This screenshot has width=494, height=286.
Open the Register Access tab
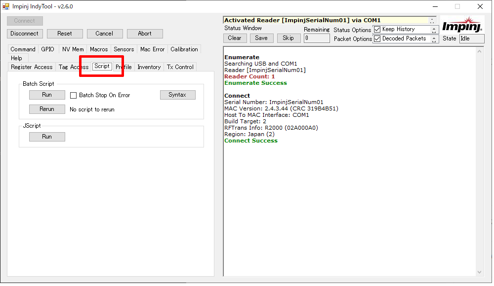[32, 67]
